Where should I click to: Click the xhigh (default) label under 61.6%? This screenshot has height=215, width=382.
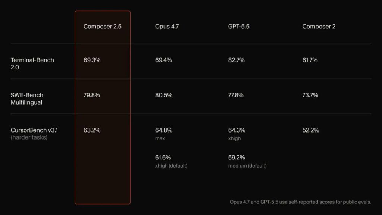[x=171, y=166]
